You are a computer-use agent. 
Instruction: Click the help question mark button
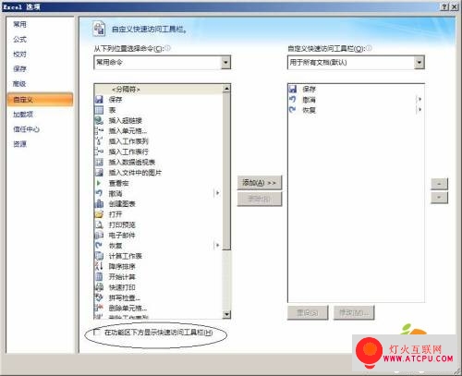pyautogui.click(x=444, y=6)
